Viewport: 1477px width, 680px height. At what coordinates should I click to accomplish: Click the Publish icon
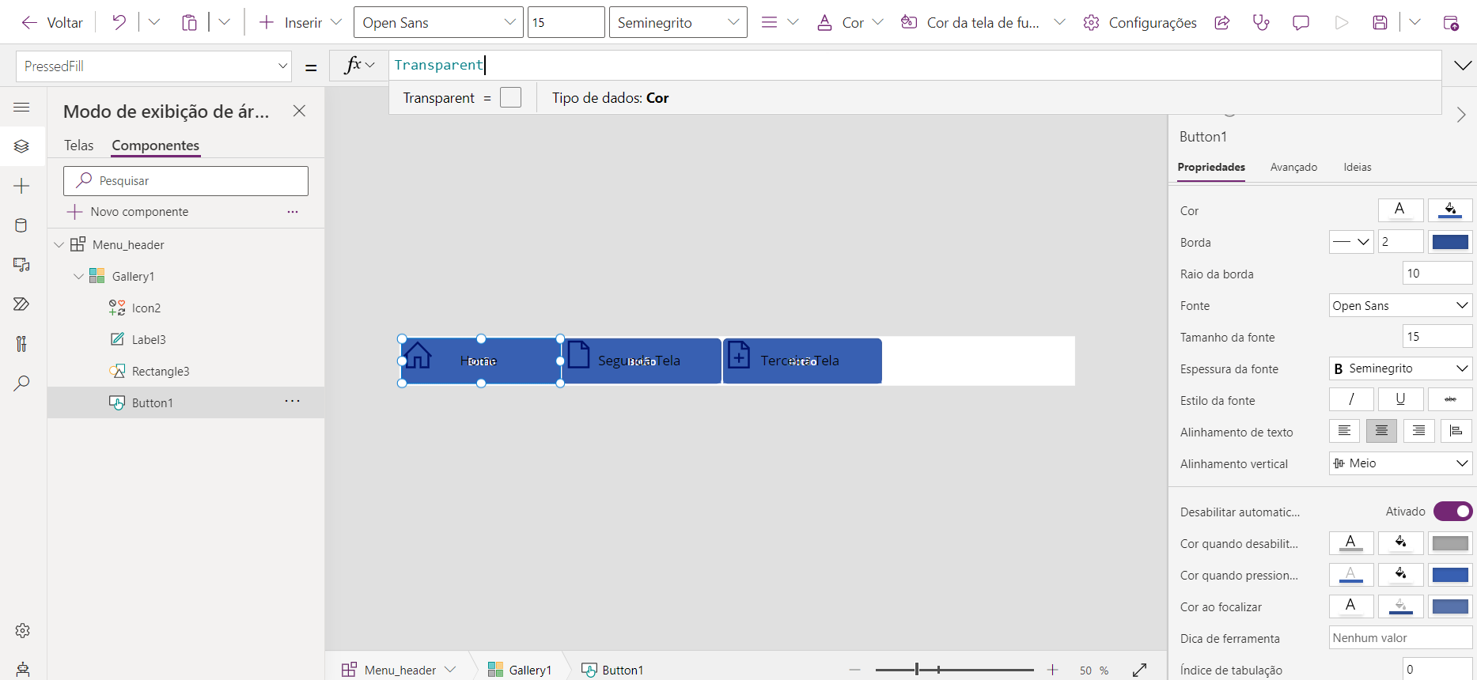coord(1451,22)
